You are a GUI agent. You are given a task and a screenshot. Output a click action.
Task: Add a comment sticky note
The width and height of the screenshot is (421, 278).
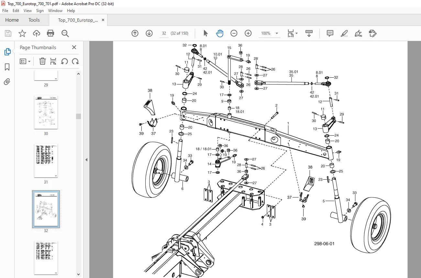coord(330,33)
